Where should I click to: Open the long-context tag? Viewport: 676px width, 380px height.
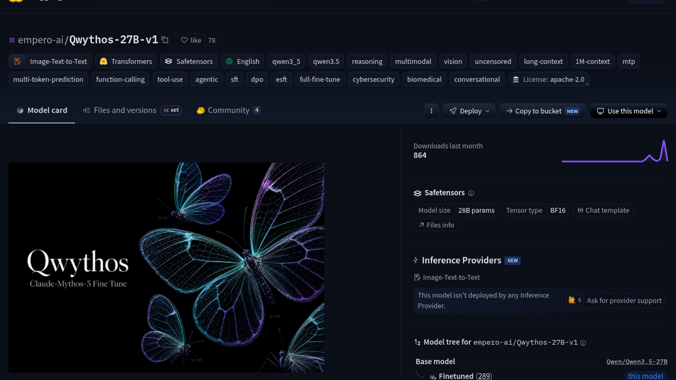(x=543, y=61)
